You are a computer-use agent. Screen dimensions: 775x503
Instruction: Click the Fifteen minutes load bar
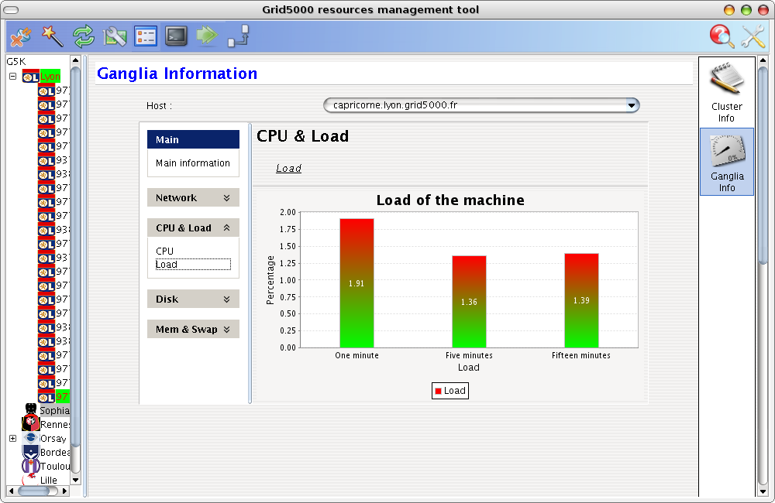(x=581, y=300)
